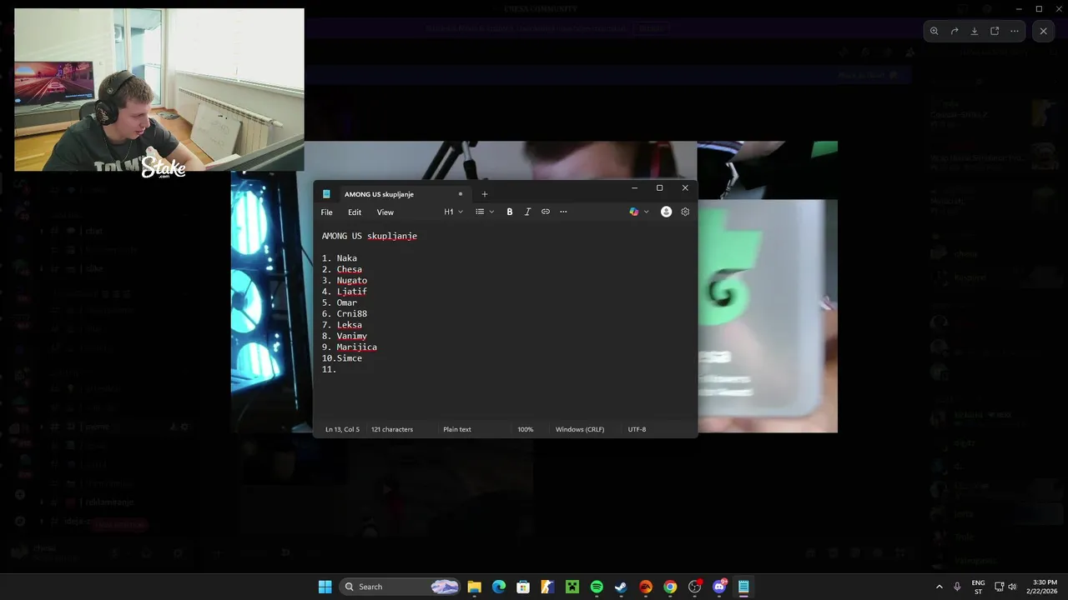Launch Minecraft from the taskbar
Image resolution: width=1068 pixels, height=600 pixels.
click(x=572, y=587)
